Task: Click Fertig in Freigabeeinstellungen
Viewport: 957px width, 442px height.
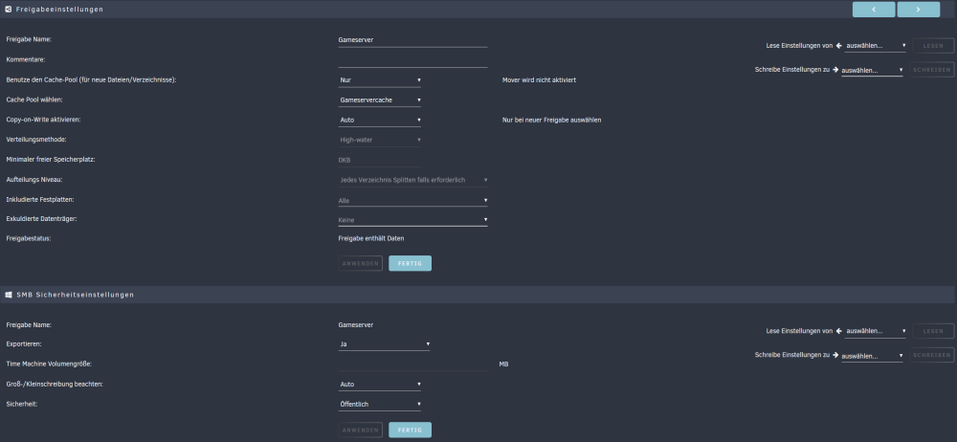Action: [x=411, y=263]
